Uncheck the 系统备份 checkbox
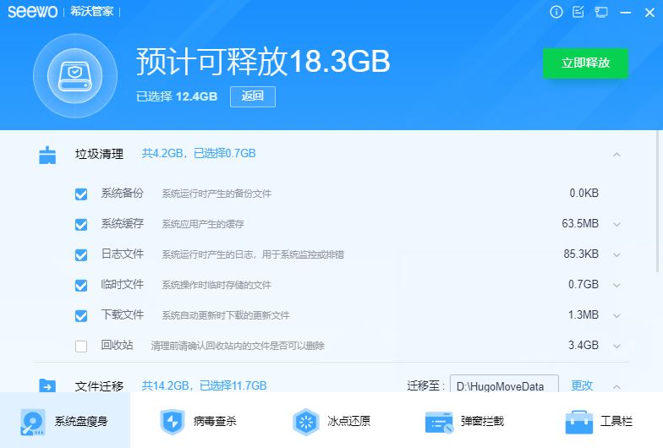The height and width of the screenshot is (448, 663). coord(81,194)
